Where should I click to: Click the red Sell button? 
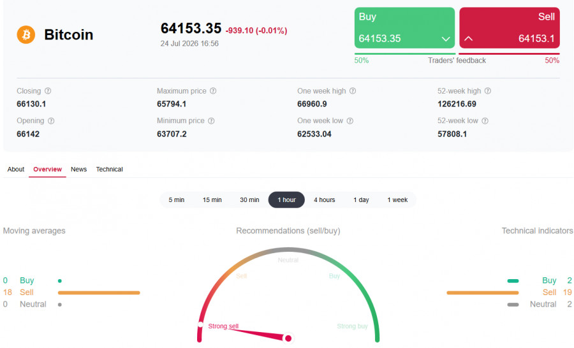pos(510,28)
